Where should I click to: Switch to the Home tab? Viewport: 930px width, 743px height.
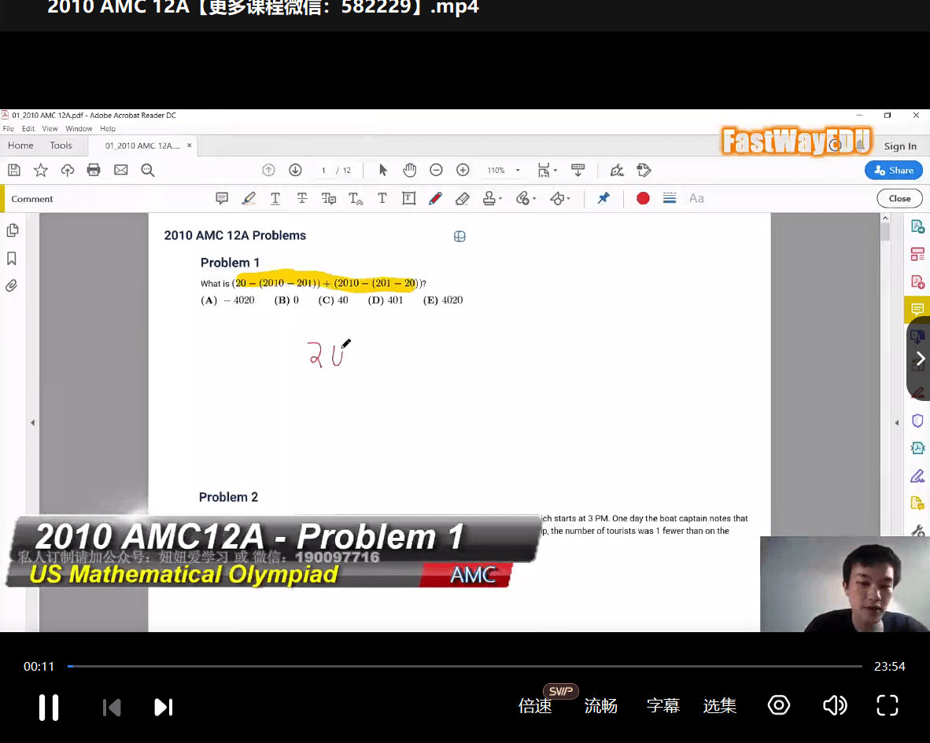20,145
